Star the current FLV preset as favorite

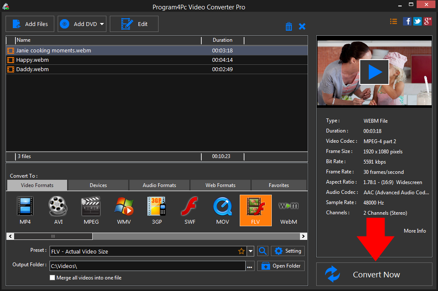[x=241, y=251]
